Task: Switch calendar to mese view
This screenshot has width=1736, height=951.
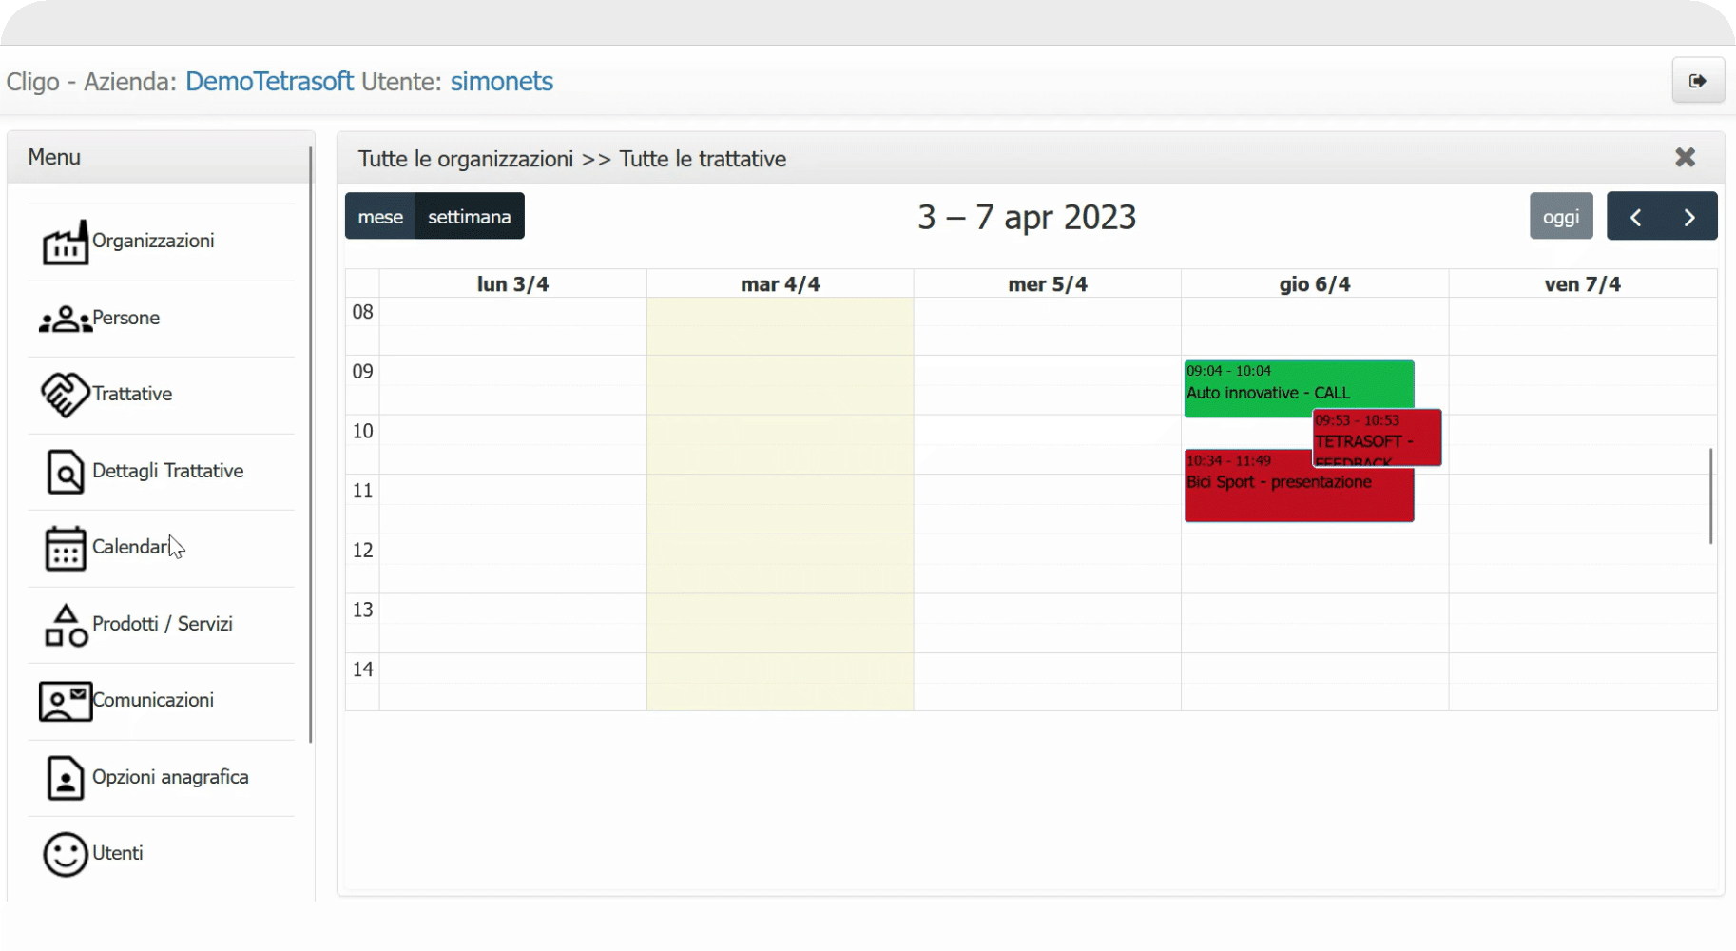Action: (x=380, y=217)
